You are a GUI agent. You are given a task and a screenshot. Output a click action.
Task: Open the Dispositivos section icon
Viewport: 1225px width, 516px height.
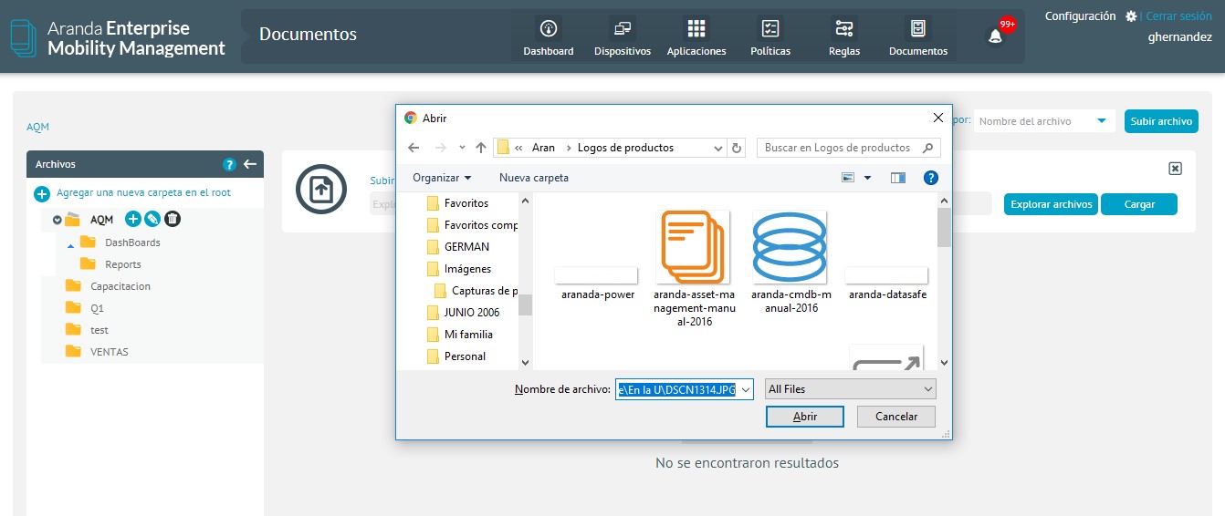click(623, 28)
